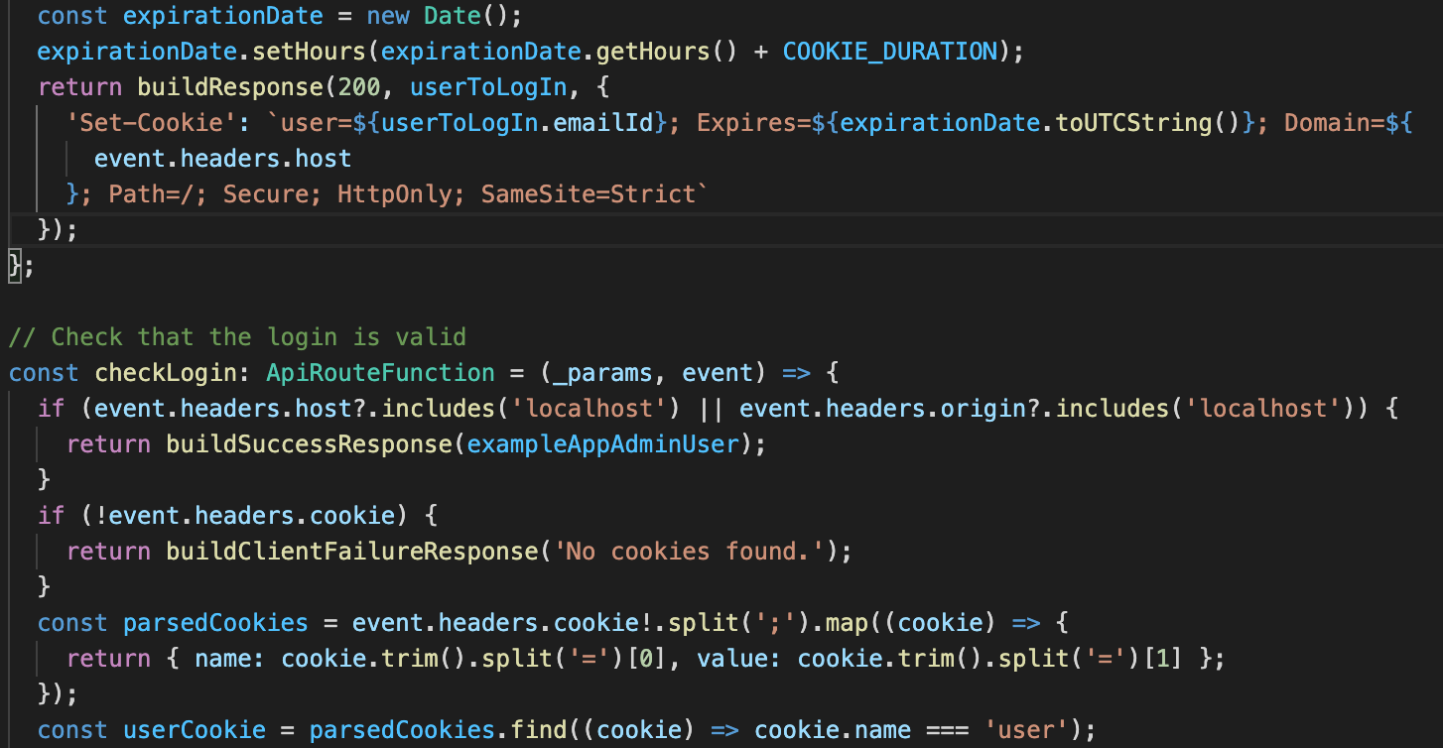The image size is (1443, 748).
Task: Click the Path=/ cookie attribute
Action: (x=152, y=194)
